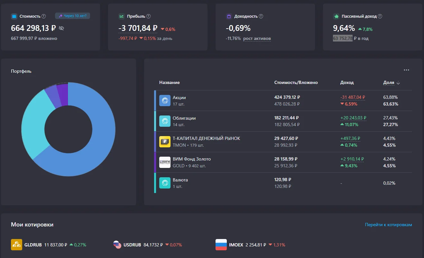Open the Валюта row title
This screenshot has height=258, width=424.
(180, 180)
